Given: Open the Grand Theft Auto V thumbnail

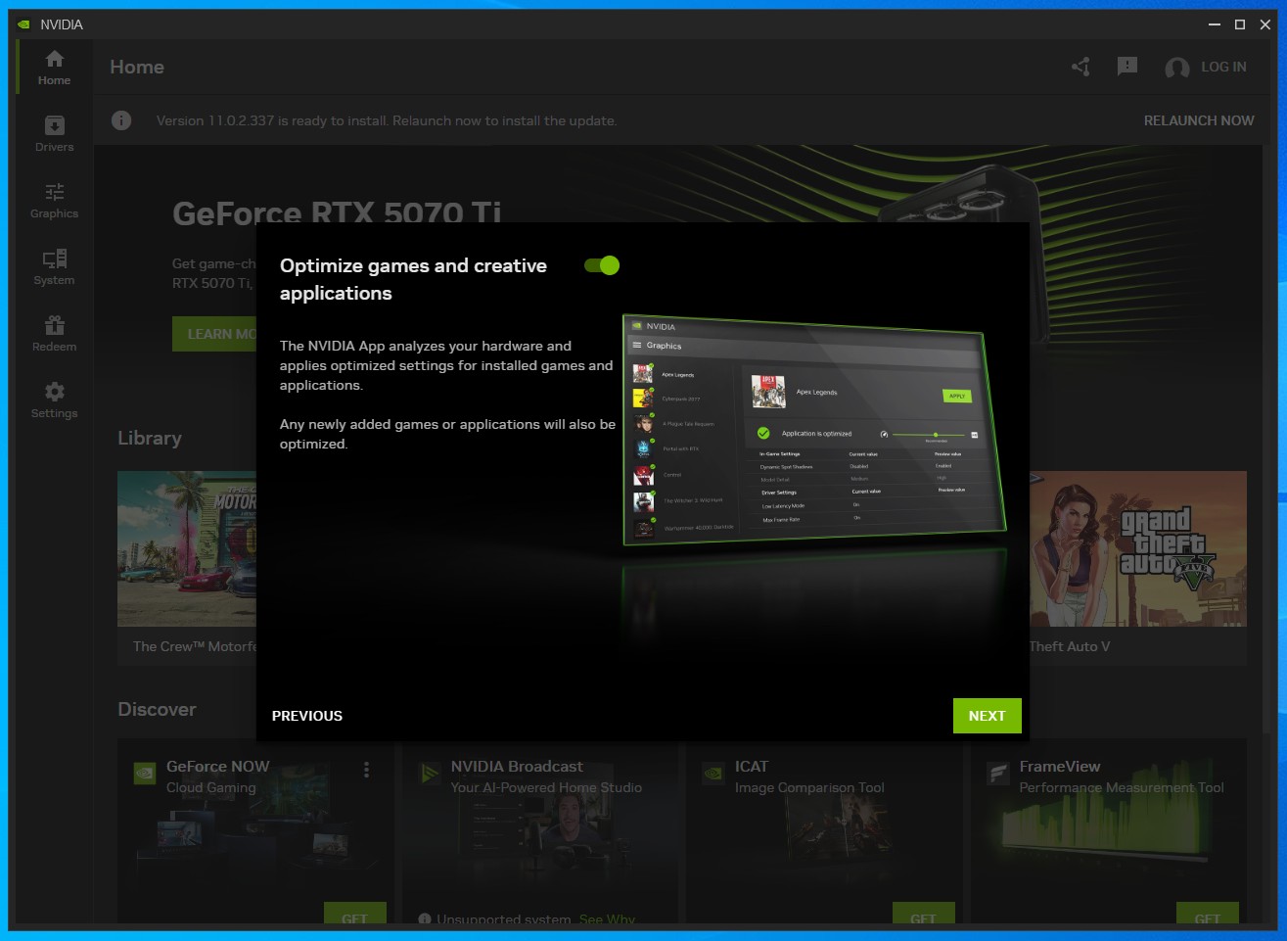Looking at the screenshot, I should pyautogui.click(x=1138, y=548).
